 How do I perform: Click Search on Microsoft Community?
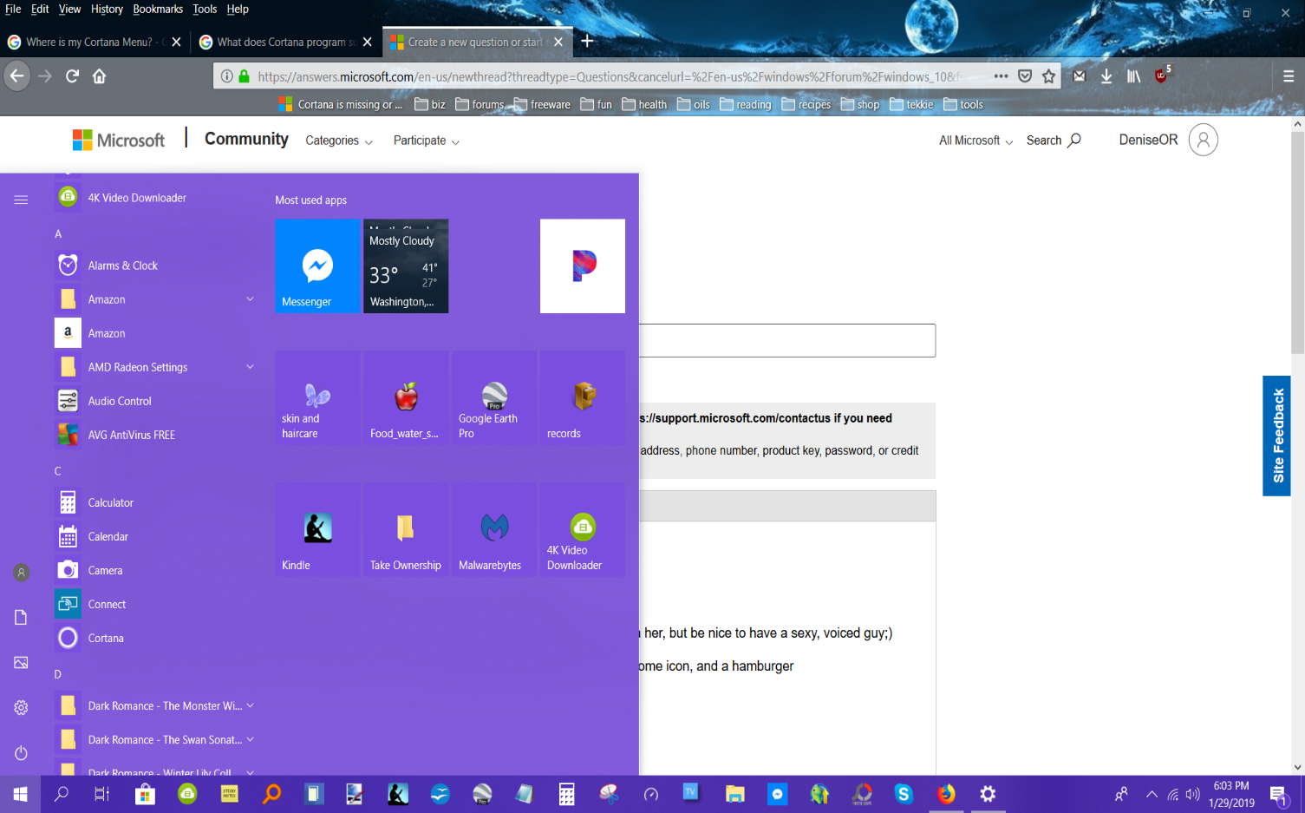point(1054,141)
